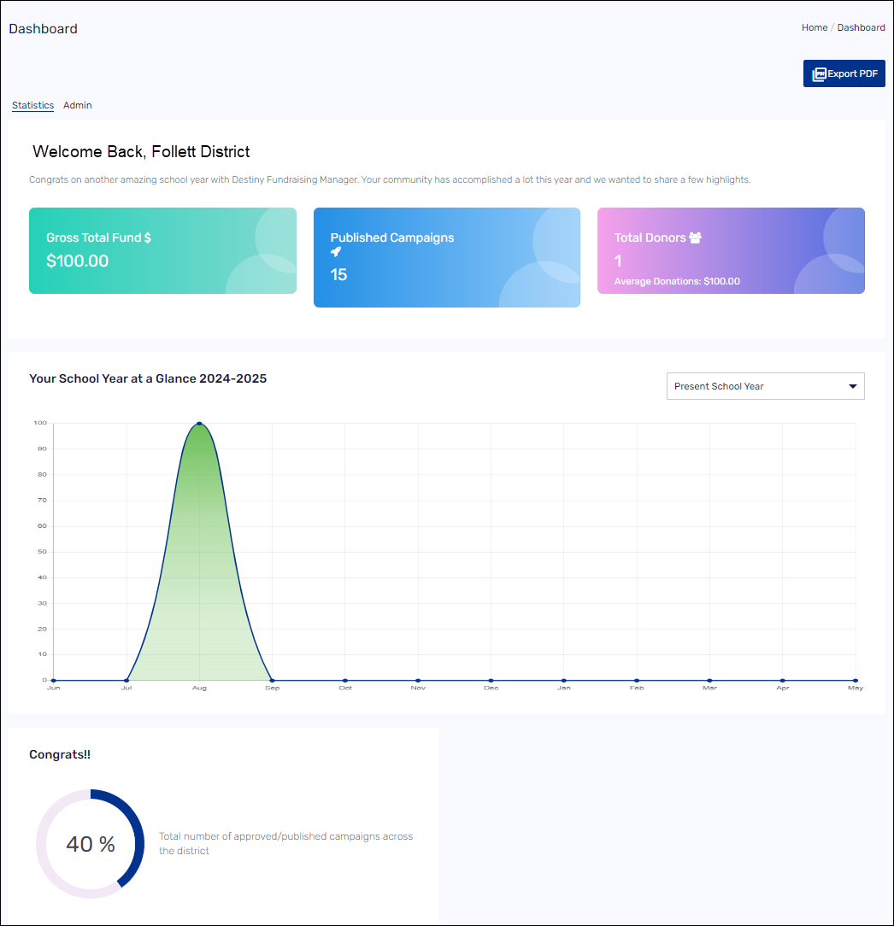The image size is (894, 926).
Task: Click the Dashboard breadcrumb link
Action: point(861,27)
